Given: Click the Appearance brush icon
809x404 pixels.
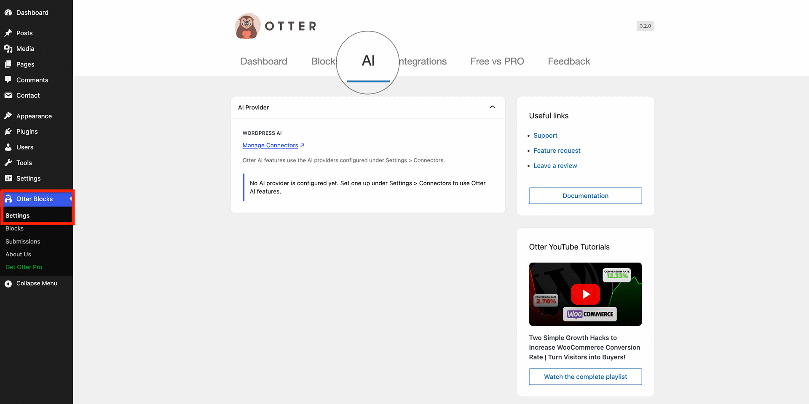Looking at the screenshot, I should point(8,116).
